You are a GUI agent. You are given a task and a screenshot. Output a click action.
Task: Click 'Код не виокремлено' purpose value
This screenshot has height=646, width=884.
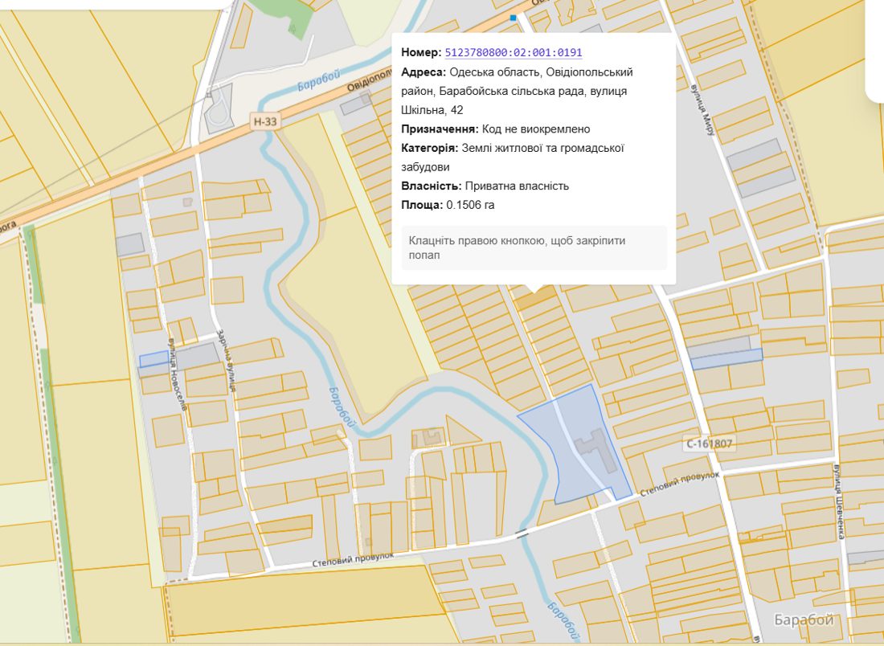point(535,129)
